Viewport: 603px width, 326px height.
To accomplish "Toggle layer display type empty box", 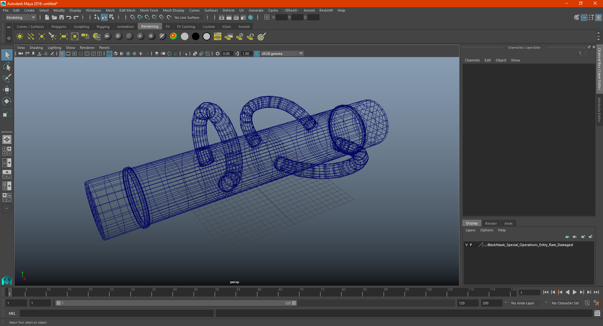I will point(475,245).
